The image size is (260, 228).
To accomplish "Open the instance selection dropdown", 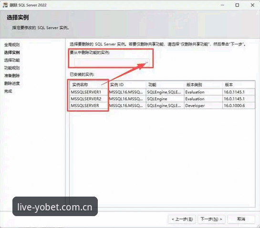I will pyautogui.click(x=112, y=62).
